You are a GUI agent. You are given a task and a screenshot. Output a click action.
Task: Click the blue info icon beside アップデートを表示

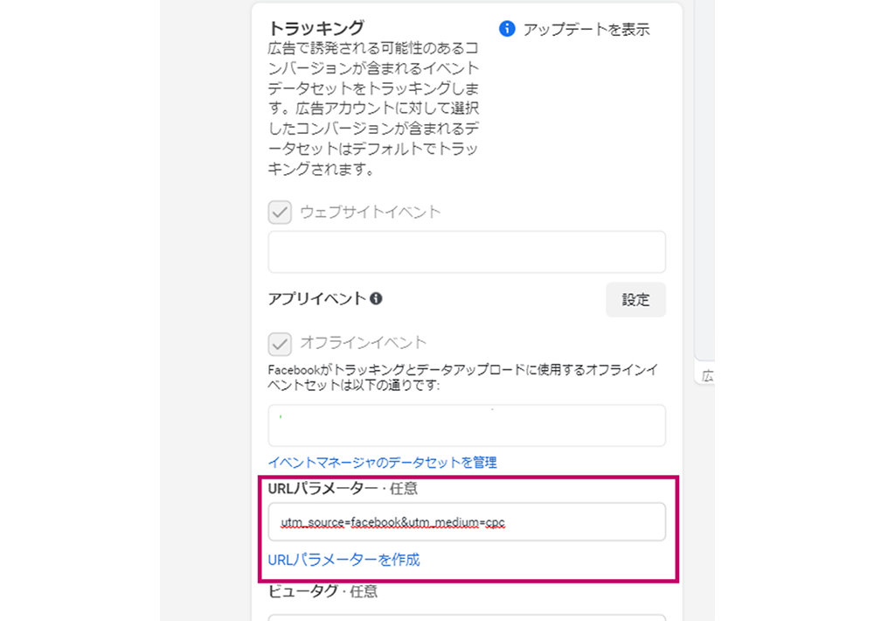507,29
